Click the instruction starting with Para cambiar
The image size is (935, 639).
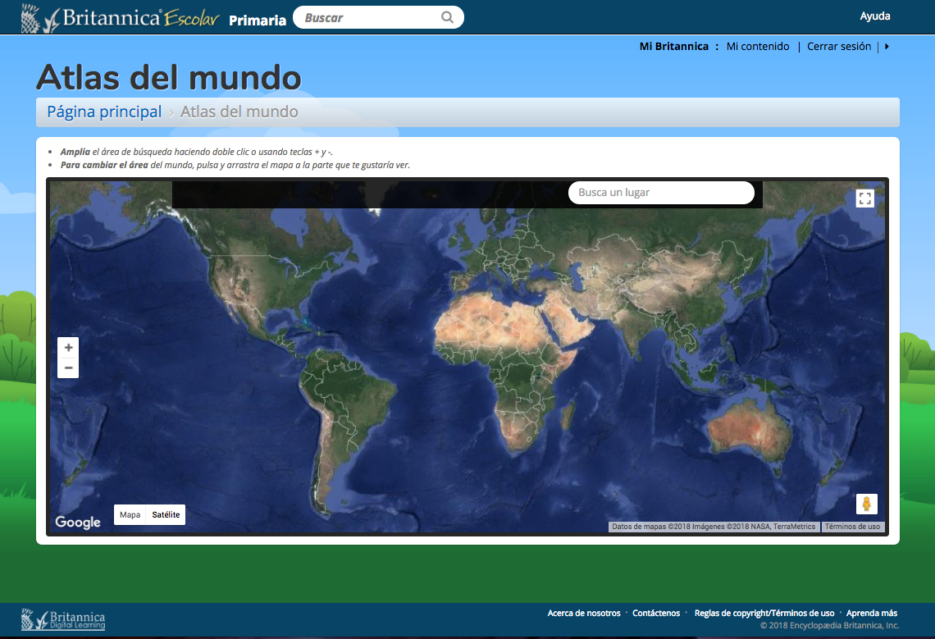[x=235, y=165]
